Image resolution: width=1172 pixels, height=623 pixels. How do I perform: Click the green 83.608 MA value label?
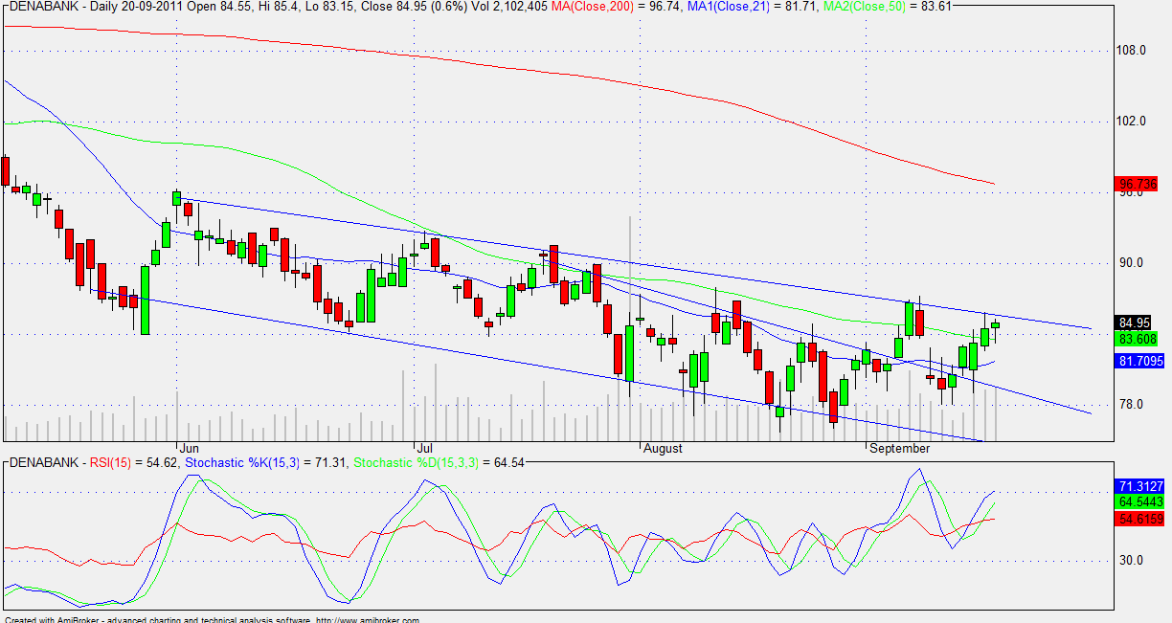pos(1138,339)
